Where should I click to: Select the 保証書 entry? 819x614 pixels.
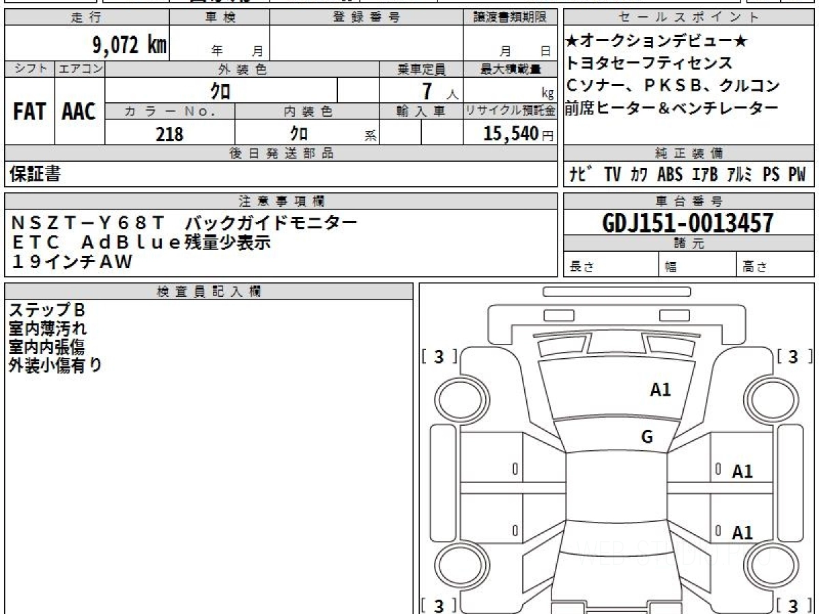(x=35, y=175)
